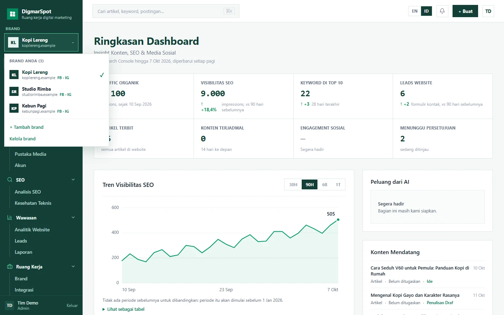
Task: Open Analitik Website page
Action: [32, 230]
